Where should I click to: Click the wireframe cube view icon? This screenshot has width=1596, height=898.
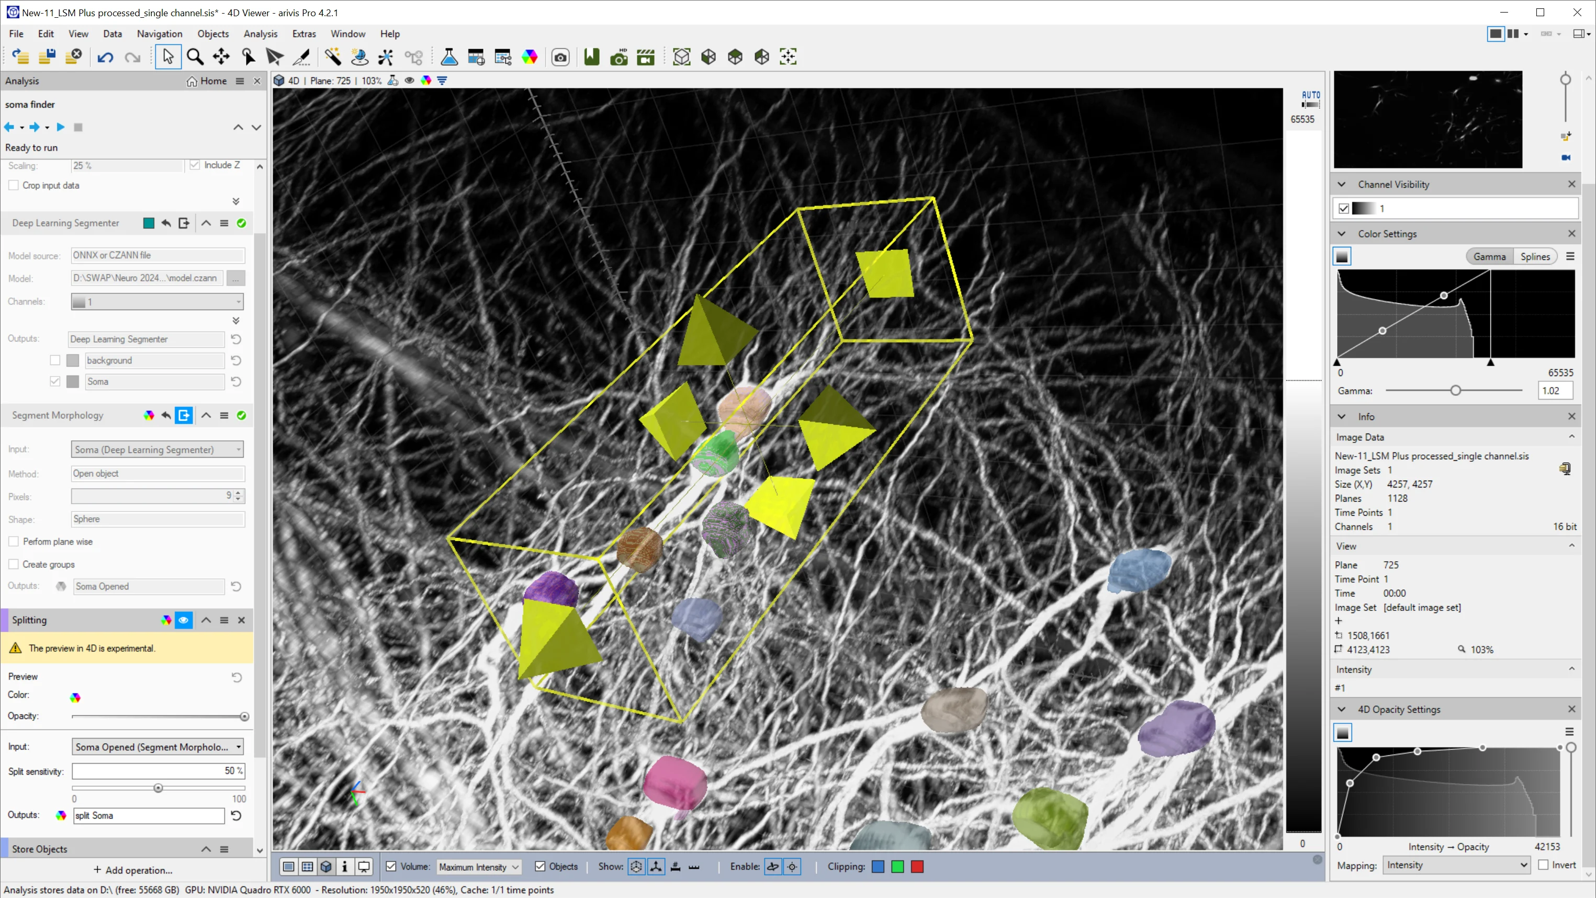pos(681,57)
